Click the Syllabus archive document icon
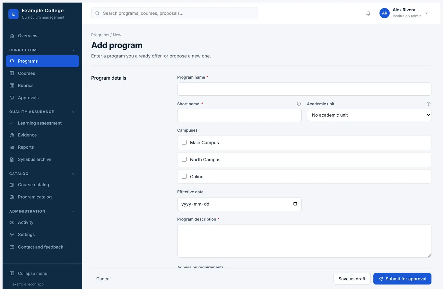 point(12,160)
